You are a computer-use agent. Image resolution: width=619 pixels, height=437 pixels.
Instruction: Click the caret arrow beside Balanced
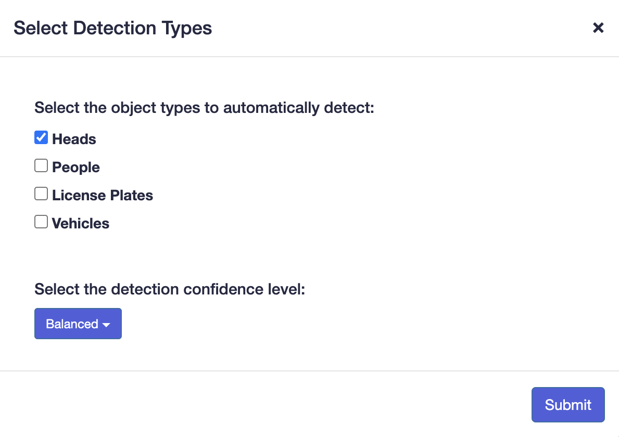coord(106,325)
